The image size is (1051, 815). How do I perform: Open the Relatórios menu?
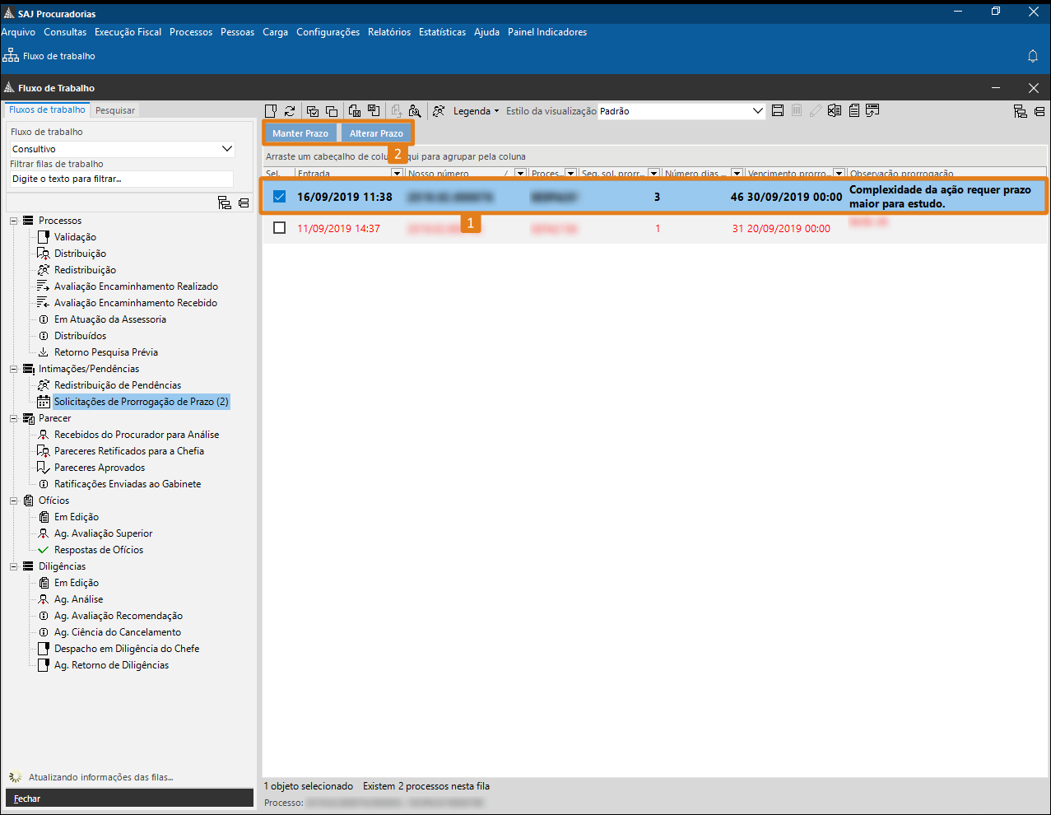pyautogui.click(x=389, y=32)
